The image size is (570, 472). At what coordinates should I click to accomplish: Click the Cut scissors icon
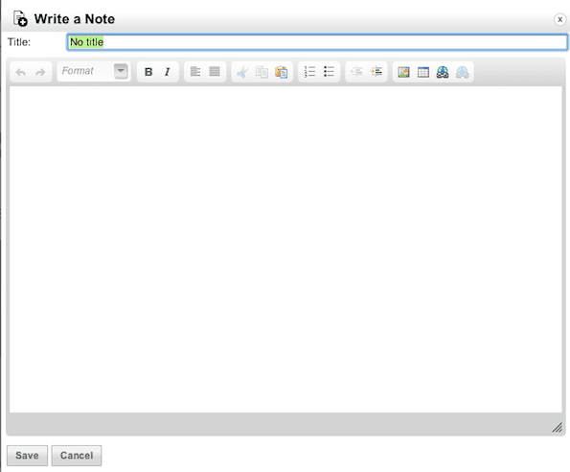click(x=242, y=72)
